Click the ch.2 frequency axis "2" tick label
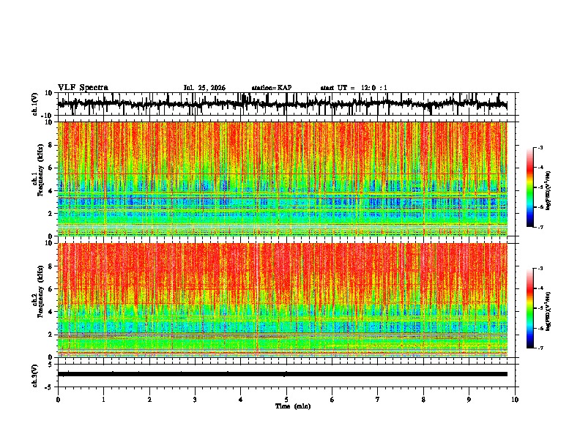The width and height of the screenshot is (580, 448). click(51, 335)
